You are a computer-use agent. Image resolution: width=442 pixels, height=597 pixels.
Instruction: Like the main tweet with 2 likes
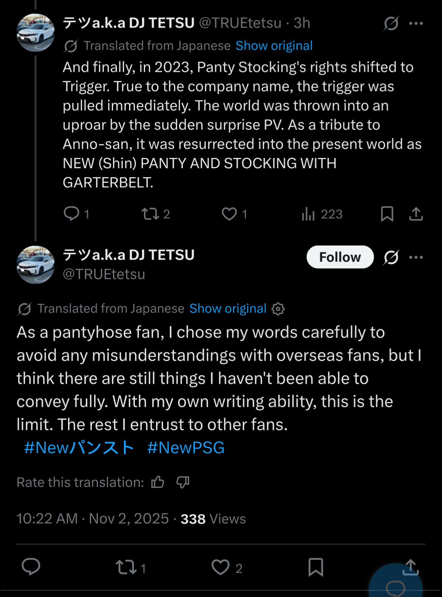221,567
